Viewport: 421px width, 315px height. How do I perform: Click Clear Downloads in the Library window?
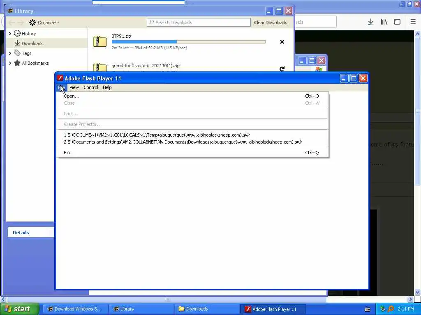tap(271, 23)
